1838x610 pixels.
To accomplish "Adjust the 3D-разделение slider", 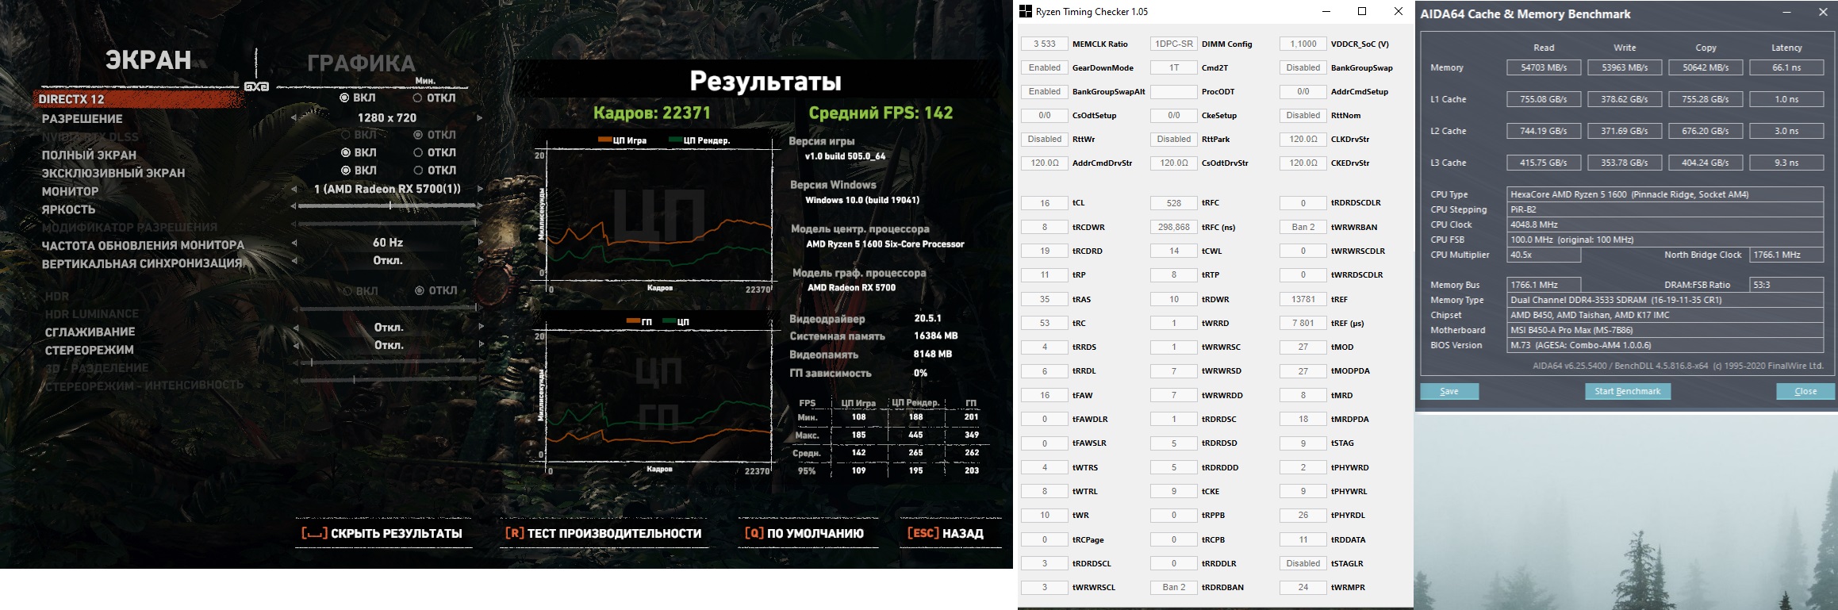I will coord(387,363).
